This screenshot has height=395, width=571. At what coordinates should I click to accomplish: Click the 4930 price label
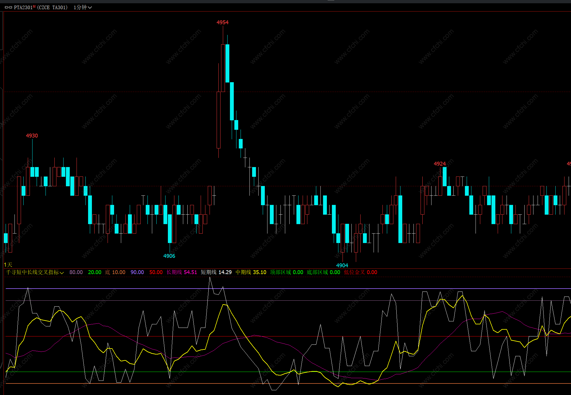point(32,136)
